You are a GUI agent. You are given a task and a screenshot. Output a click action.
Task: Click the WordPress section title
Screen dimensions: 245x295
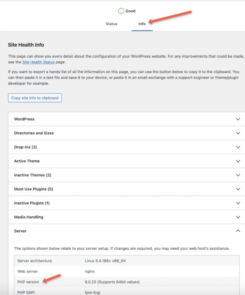(x=24, y=119)
